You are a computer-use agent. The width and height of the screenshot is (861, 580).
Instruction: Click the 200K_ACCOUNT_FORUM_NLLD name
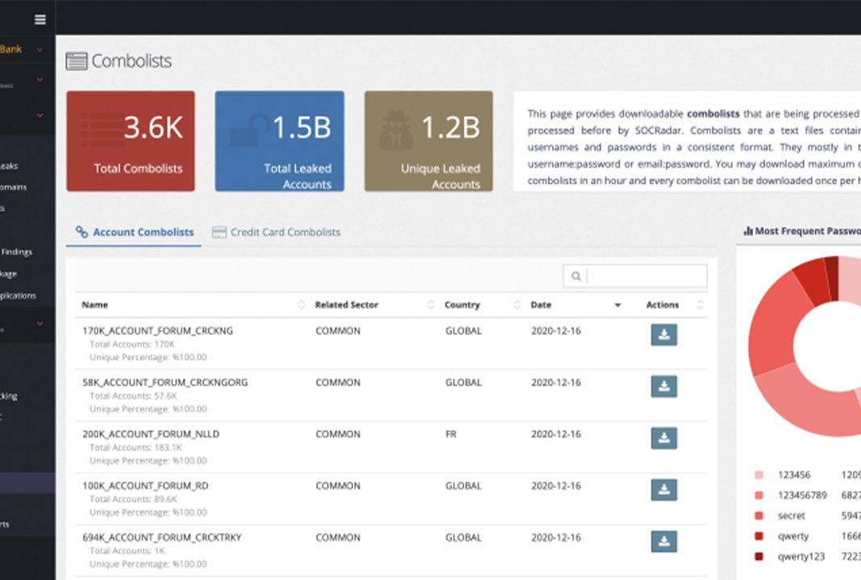tap(151, 434)
